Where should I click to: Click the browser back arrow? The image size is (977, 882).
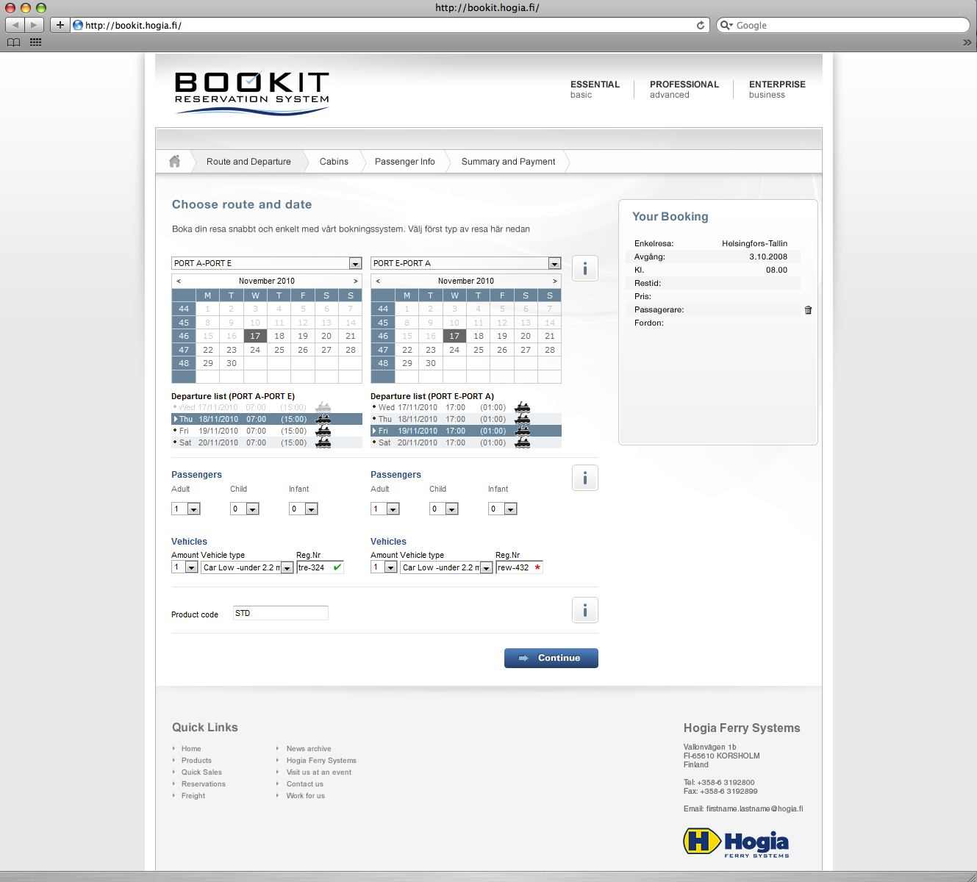[x=15, y=25]
